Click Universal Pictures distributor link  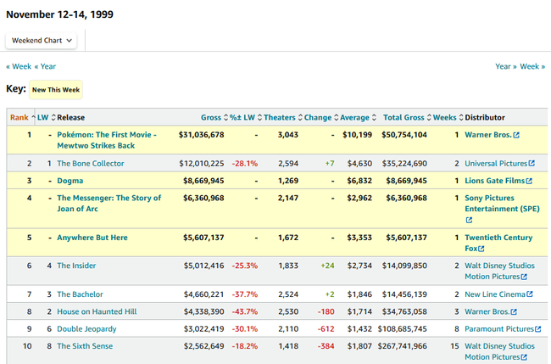pyautogui.click(x=496, y=164)
